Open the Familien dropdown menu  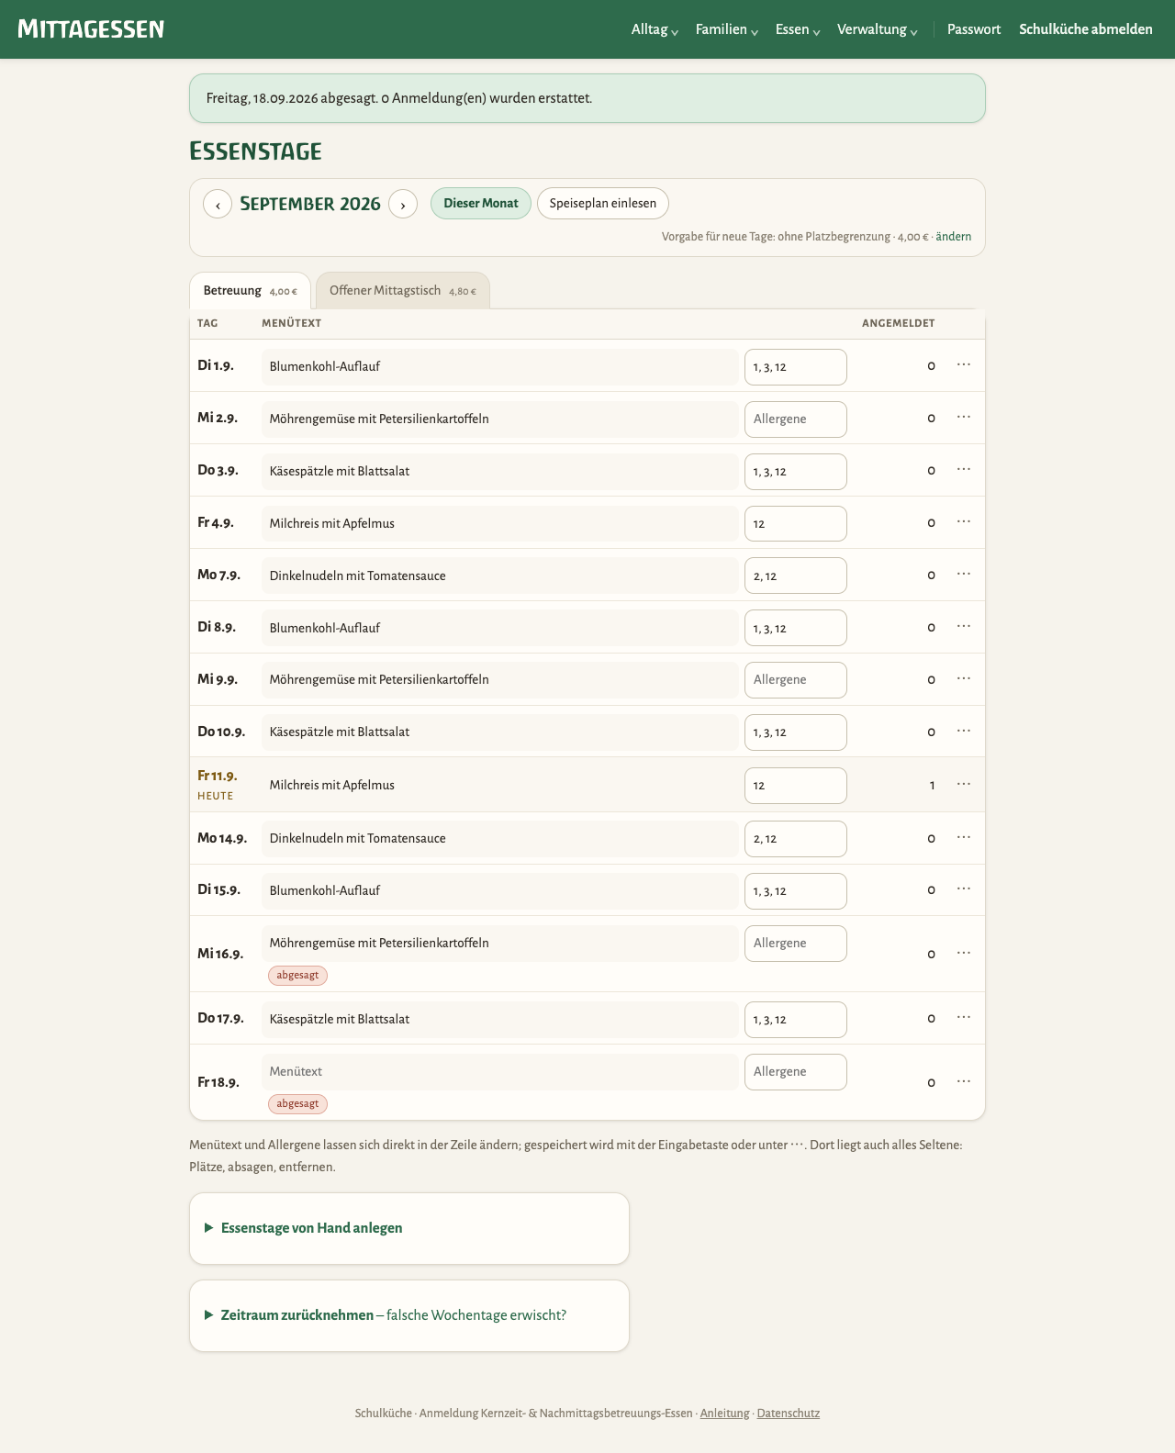tap(727, 29)
